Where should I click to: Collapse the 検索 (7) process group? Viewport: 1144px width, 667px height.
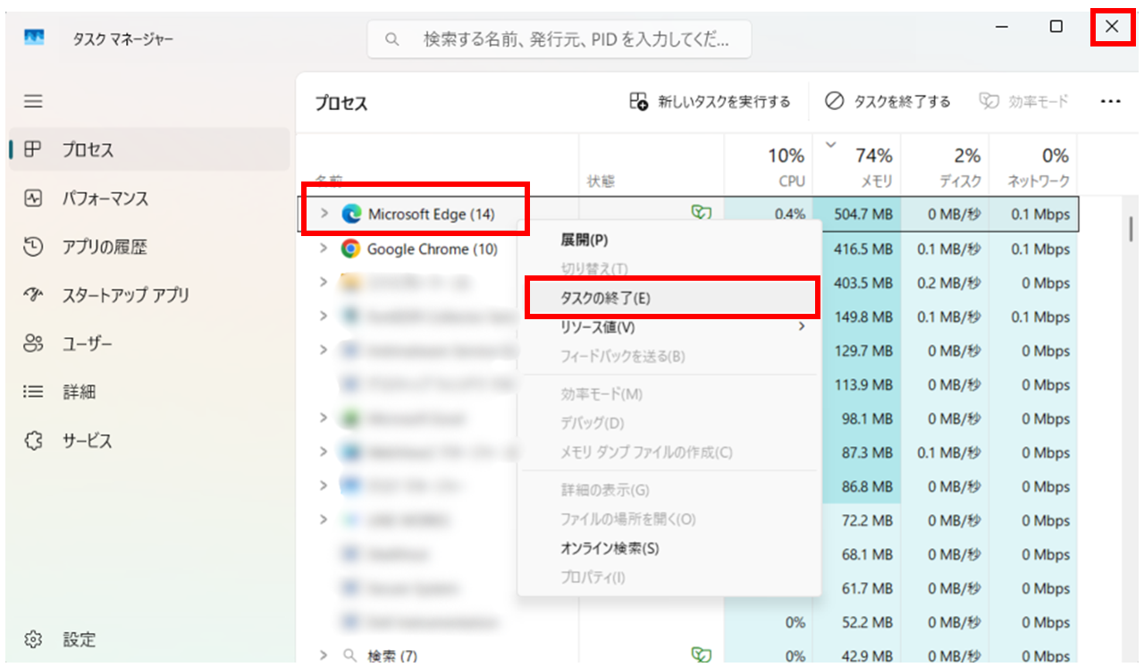pos(324,654)
